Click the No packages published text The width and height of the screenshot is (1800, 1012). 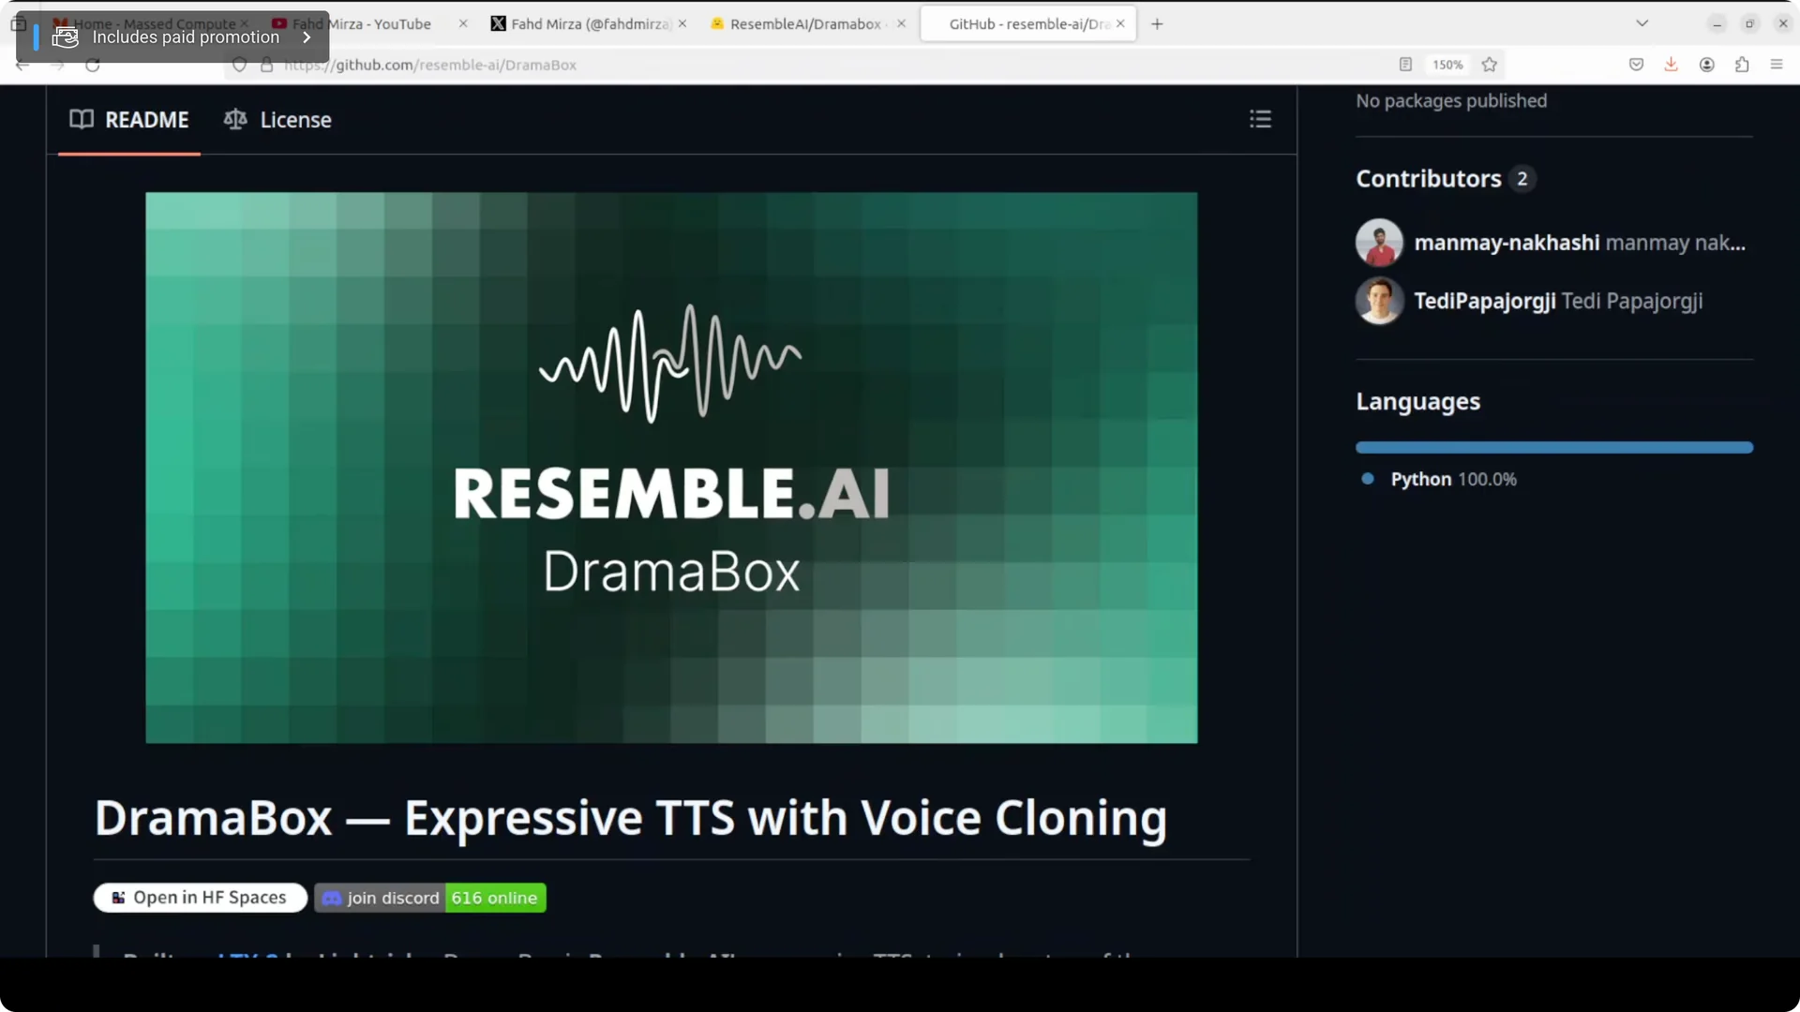[x=1451, y=101]
